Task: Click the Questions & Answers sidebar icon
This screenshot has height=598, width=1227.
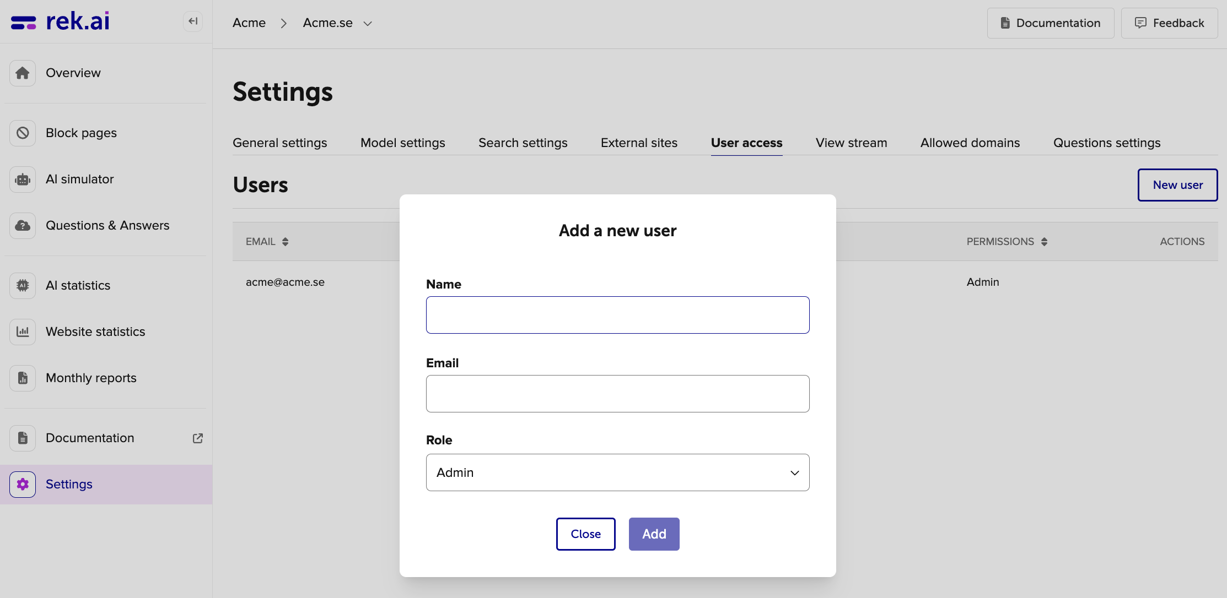Action: pyautogui.click(x=23, y=225)
